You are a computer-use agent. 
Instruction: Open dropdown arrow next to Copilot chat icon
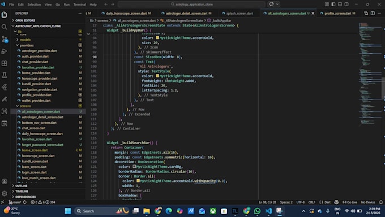click(277, 4)
